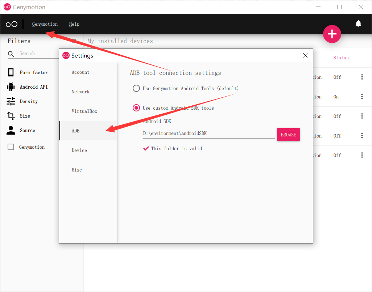Click the "On" status cell
Image resolution: width=372 pixels, height=292 pixels.
(x=336, y=97)
